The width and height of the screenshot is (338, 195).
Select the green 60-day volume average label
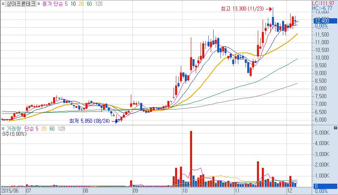[51, 129]
